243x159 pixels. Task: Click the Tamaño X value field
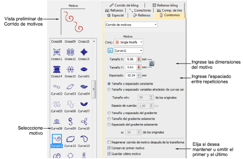[131, 59]
